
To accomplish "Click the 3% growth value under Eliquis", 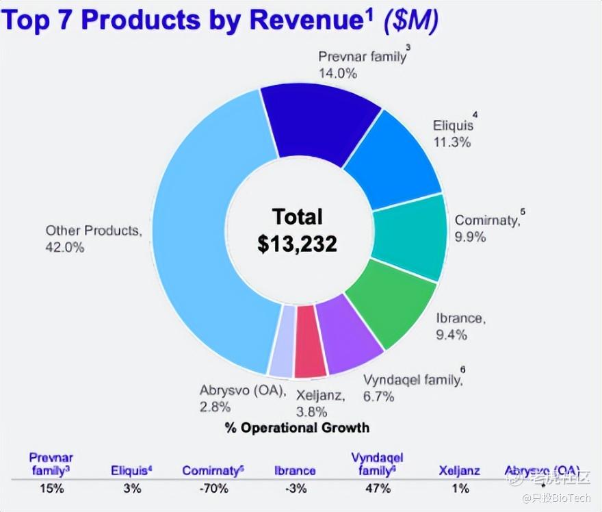I will pos(133,489).
